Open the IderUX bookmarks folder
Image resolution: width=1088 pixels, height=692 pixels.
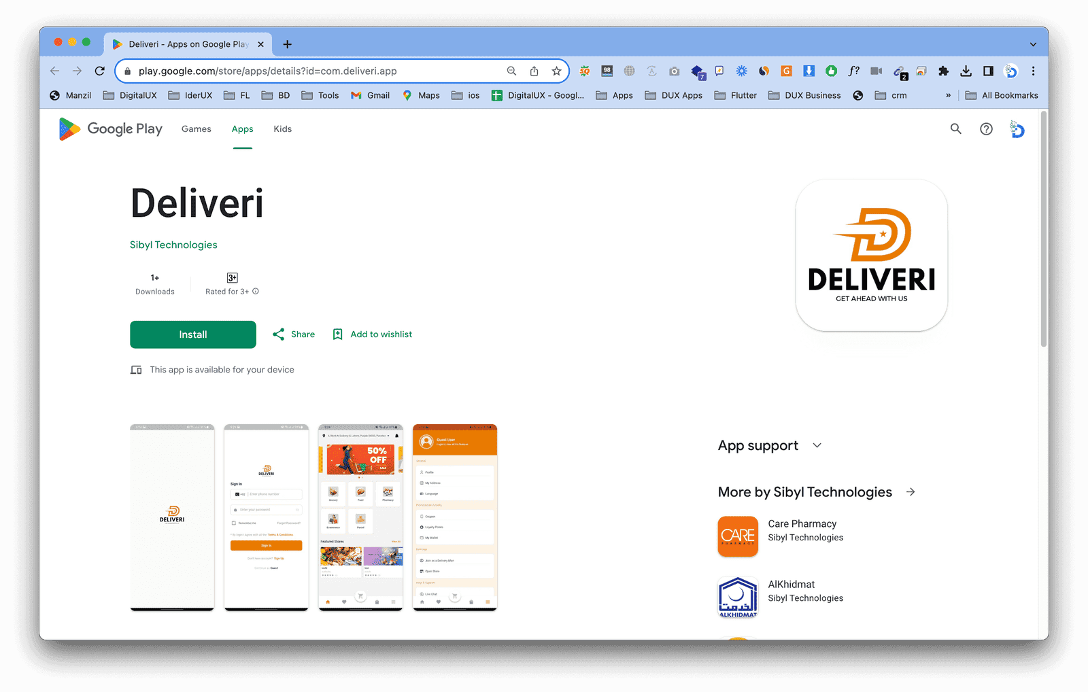(190, 95)
